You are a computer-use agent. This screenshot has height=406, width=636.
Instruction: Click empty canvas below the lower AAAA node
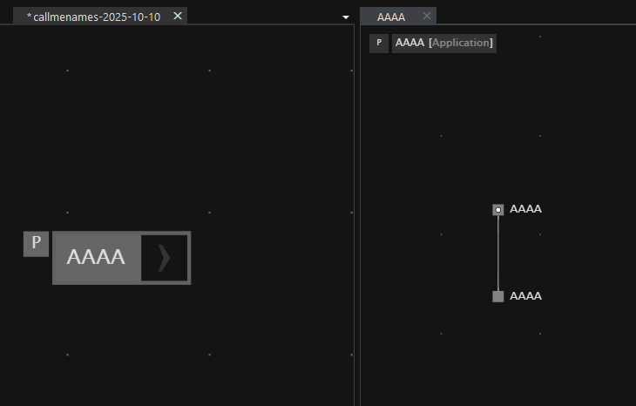click(498, 357)
